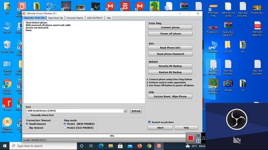268x150 pixels.
Task: Click the 0% progress bar
Action: pyautogui.click(x=104, y=136)
